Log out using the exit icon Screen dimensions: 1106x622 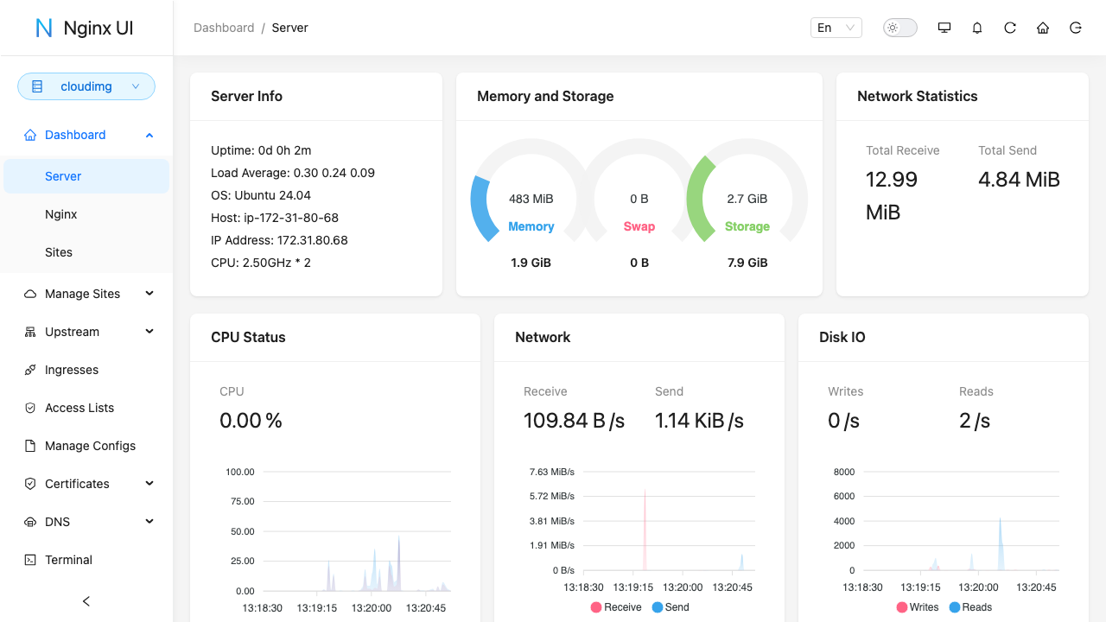click(x=1076, y=28)
